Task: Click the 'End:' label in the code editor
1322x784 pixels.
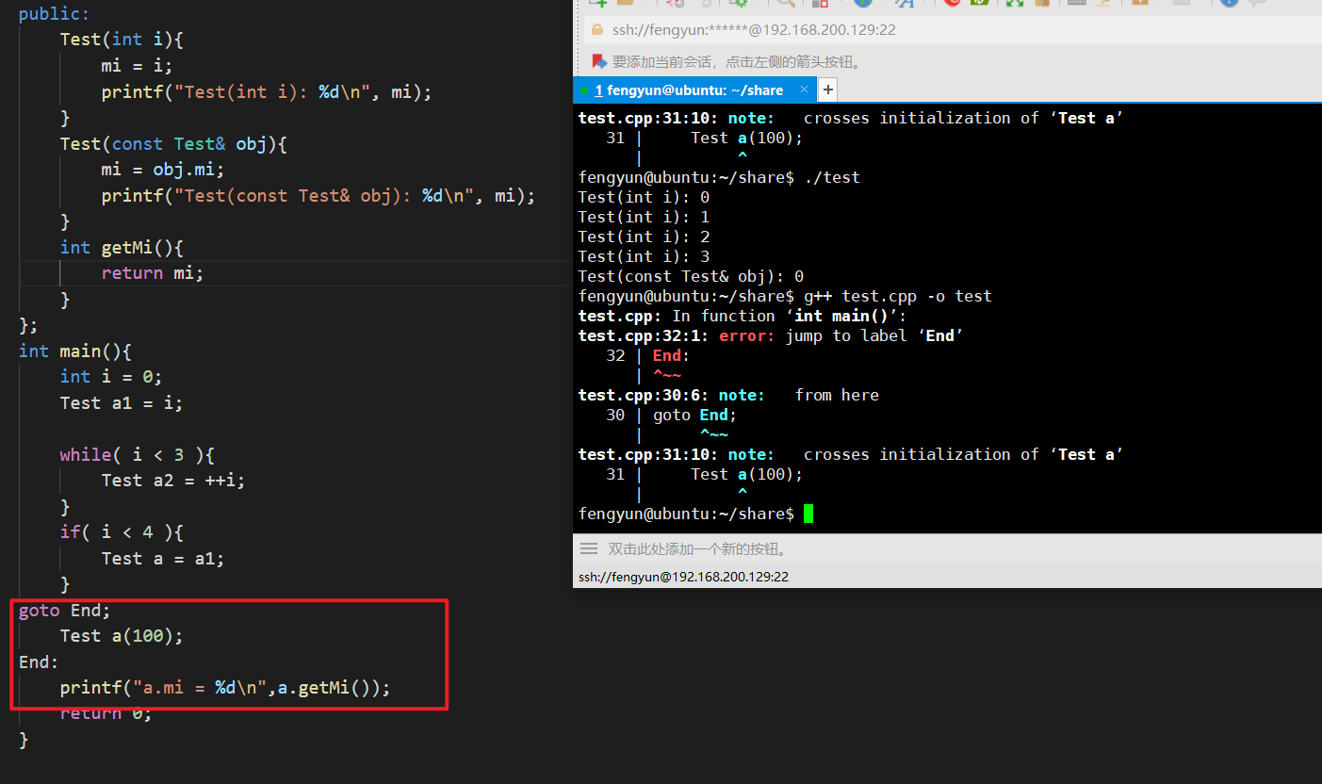Action: [39, 662]
